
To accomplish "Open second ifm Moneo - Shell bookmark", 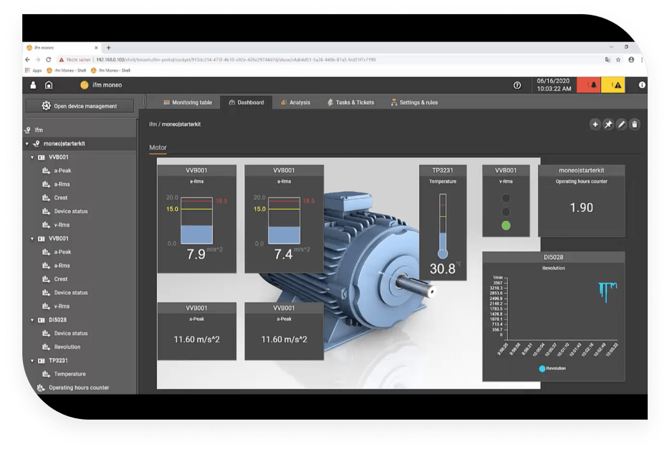I will (x=111, y=70).
